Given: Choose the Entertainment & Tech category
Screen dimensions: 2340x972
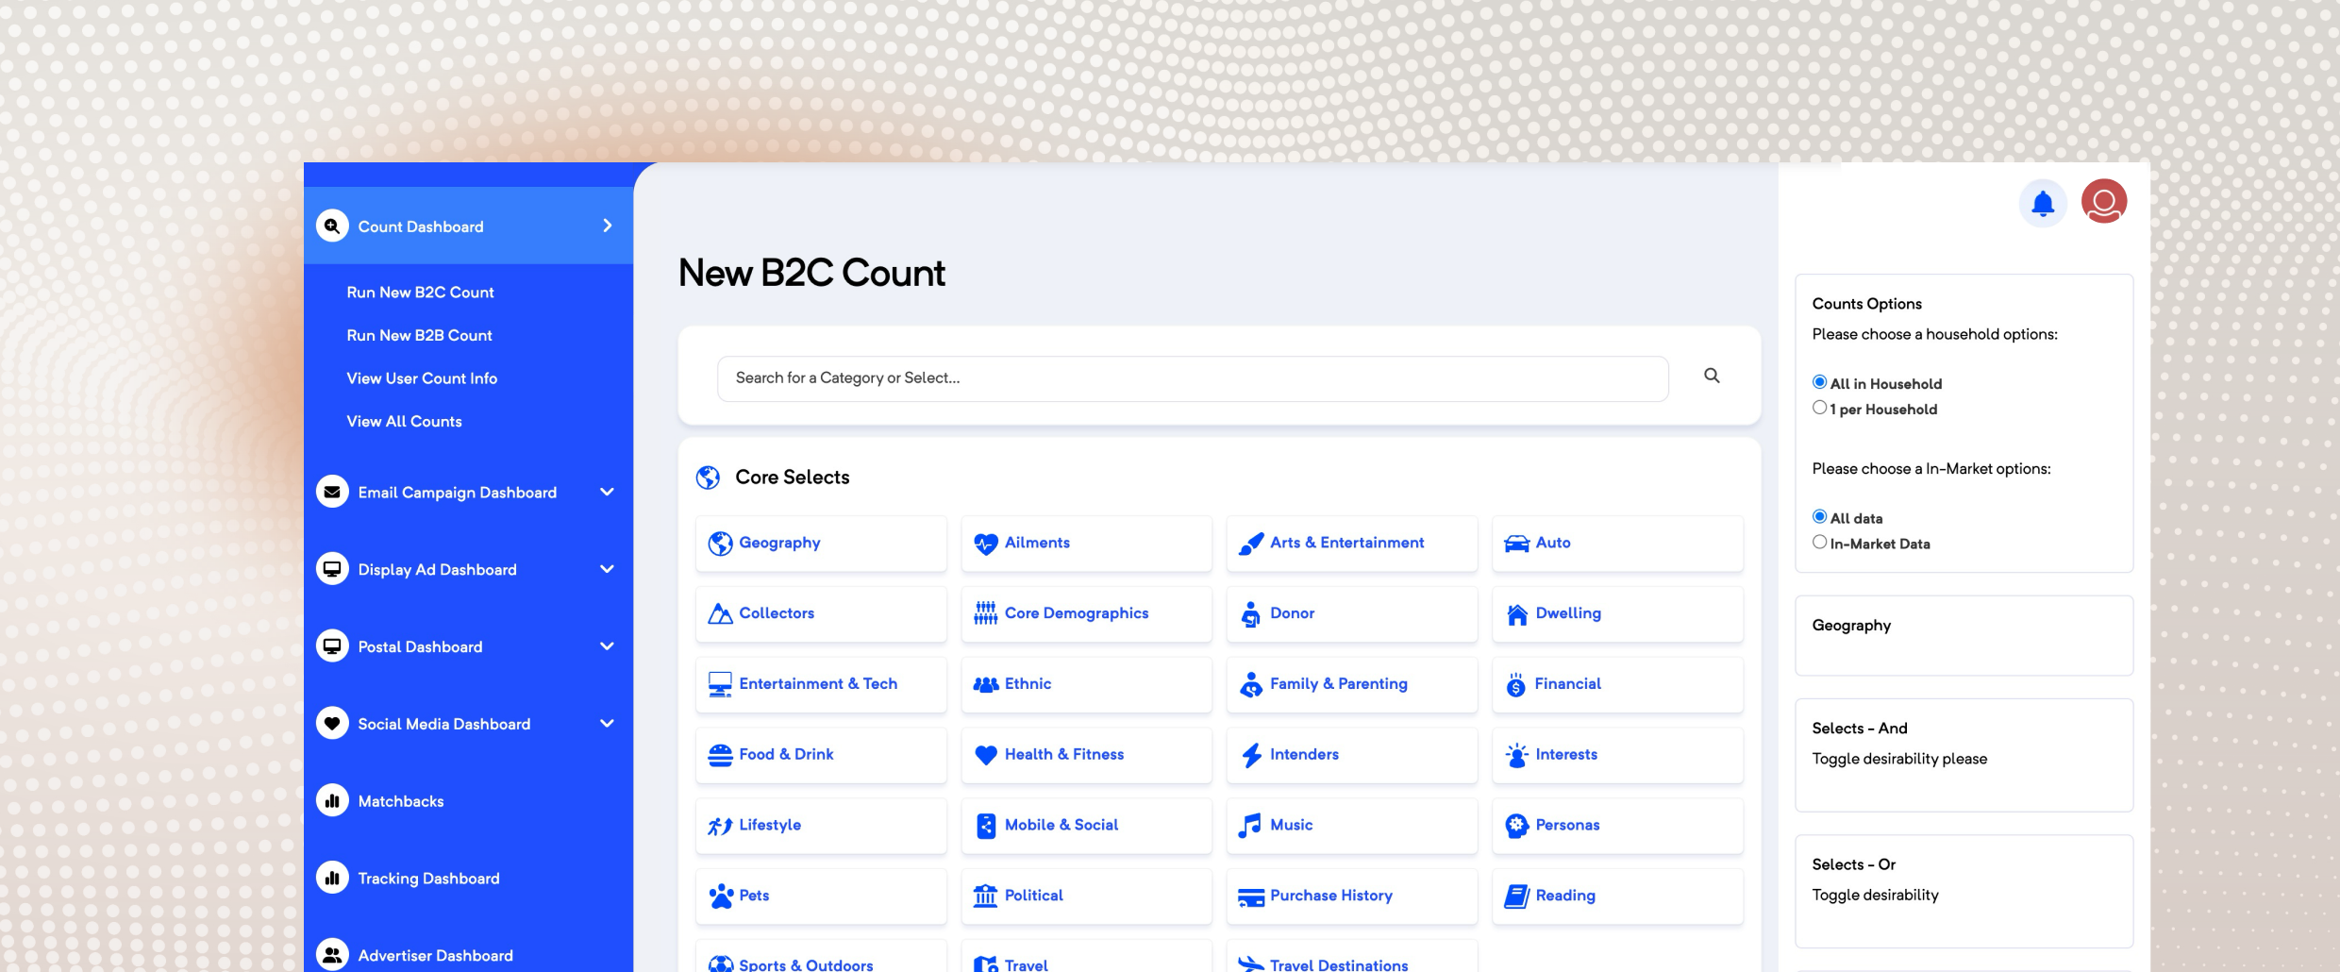Looking at the screenshot, I should [x=821, y=684].
